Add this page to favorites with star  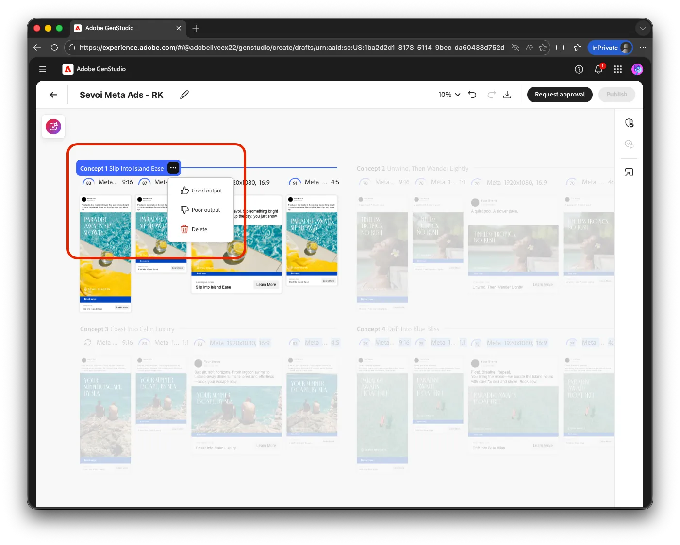[x=543, y=48]
